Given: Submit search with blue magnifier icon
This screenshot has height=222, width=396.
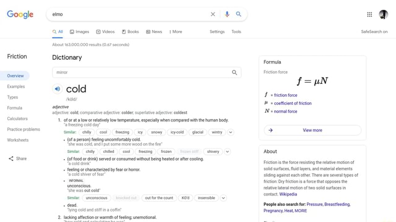Looking at the screenshot, I should (238, 14).
